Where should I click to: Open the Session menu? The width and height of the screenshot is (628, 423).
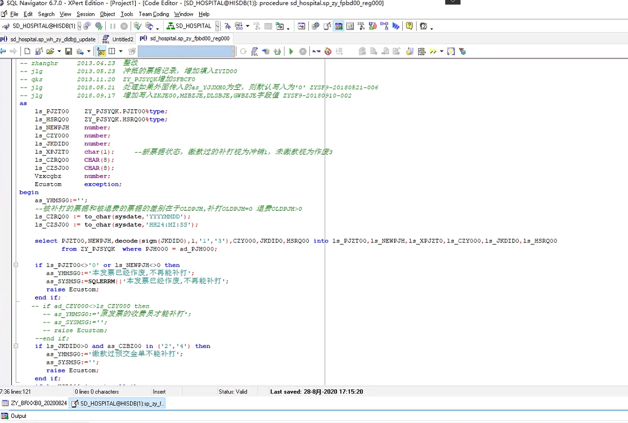[85, 14]
